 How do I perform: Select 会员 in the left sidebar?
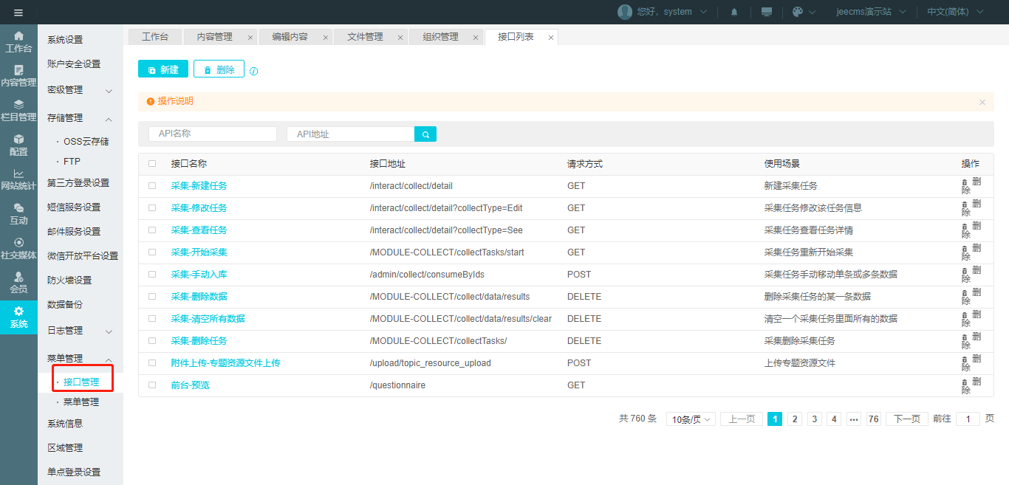18,282
